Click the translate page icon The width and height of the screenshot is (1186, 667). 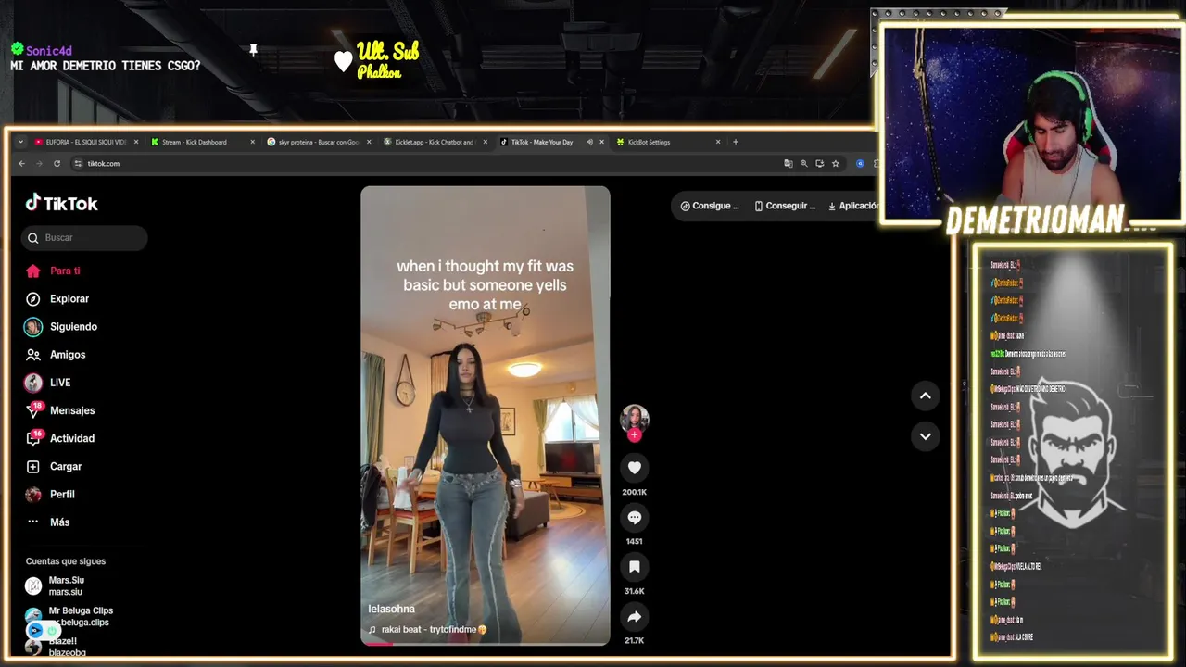[789, 163]
